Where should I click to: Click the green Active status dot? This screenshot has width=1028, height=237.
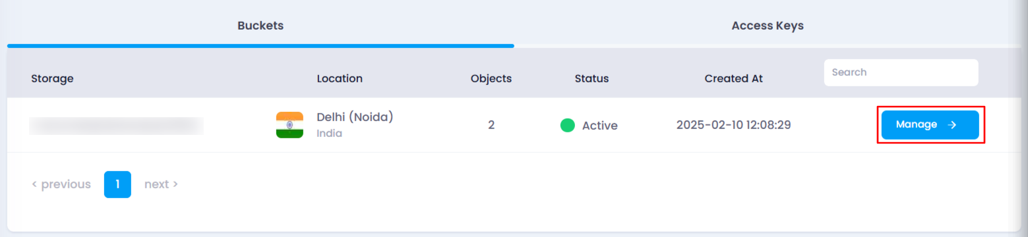click(x=567, y=125)
